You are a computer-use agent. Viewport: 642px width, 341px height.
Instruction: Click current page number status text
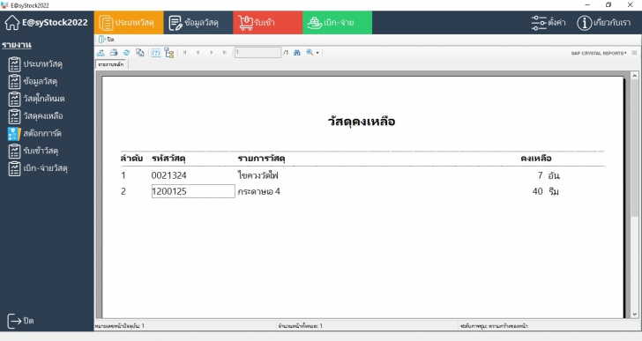(120, 326)
